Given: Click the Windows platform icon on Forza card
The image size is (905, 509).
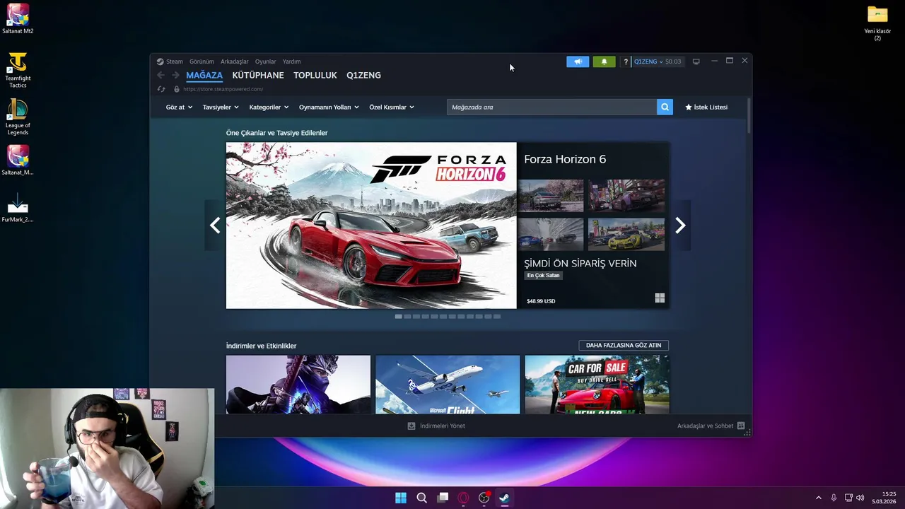Looking at the screenshot, I should [660, 298].
